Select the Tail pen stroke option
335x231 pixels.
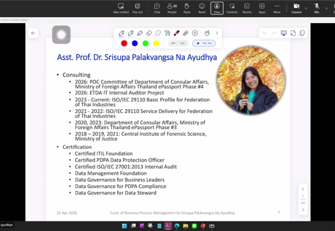coord(178,43)
